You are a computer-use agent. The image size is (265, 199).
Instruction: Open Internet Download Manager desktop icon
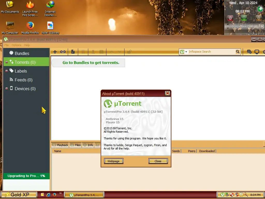pyautogui.click(x=50, y=9)
